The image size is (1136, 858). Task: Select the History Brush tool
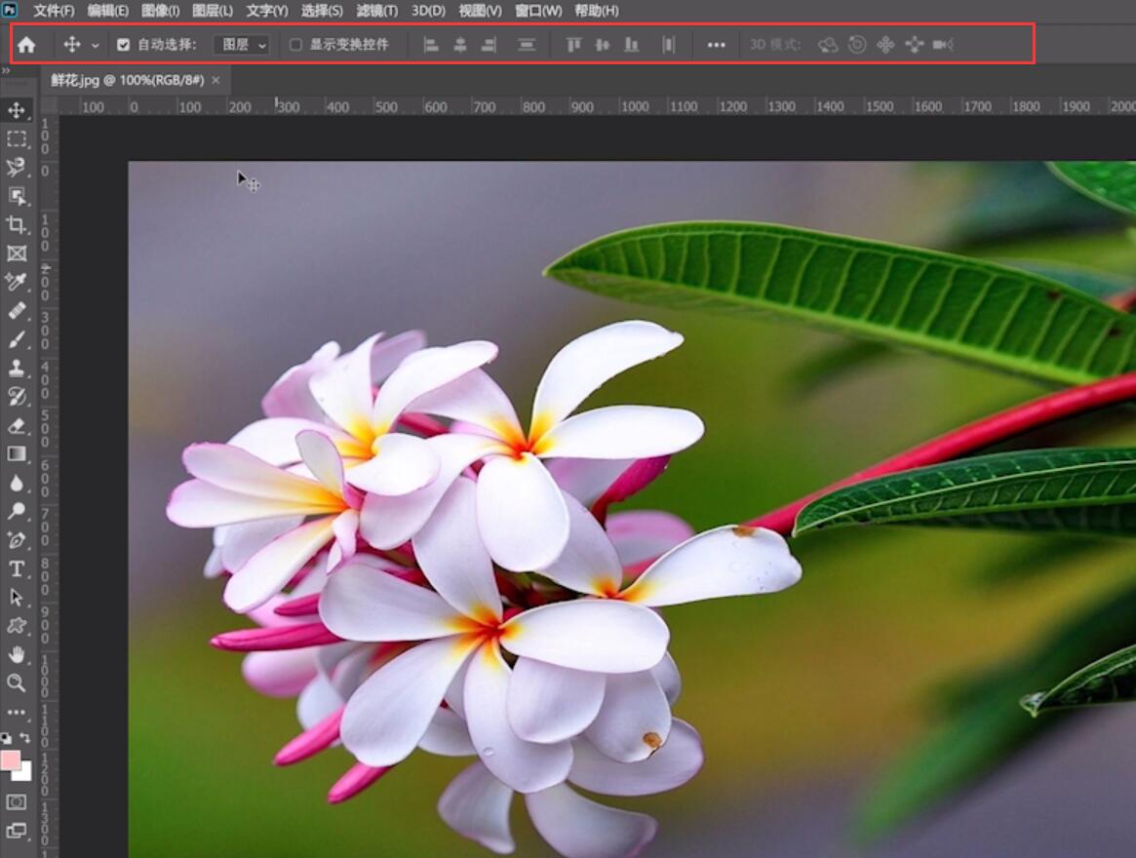pyautogui.click(x=16, y=397)
